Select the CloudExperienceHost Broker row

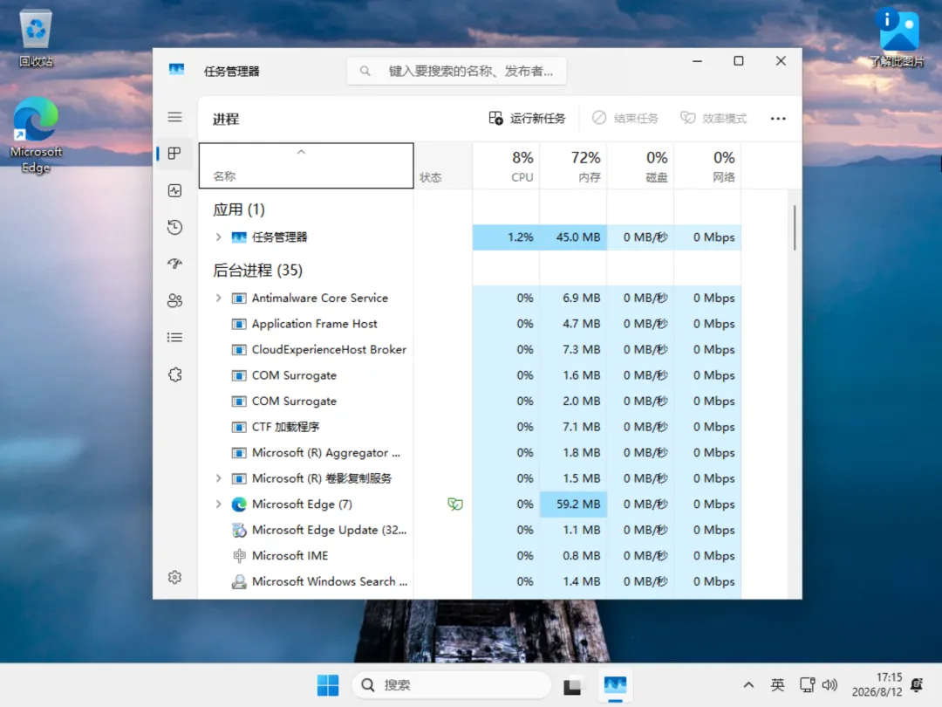pos(470,350)
